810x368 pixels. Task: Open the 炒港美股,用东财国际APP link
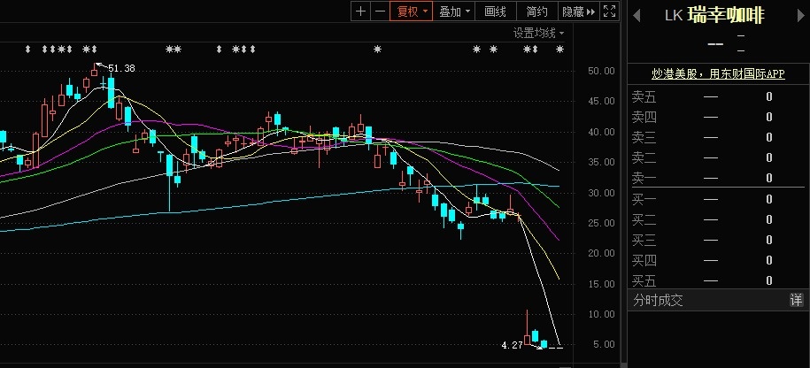click(718, 74)
